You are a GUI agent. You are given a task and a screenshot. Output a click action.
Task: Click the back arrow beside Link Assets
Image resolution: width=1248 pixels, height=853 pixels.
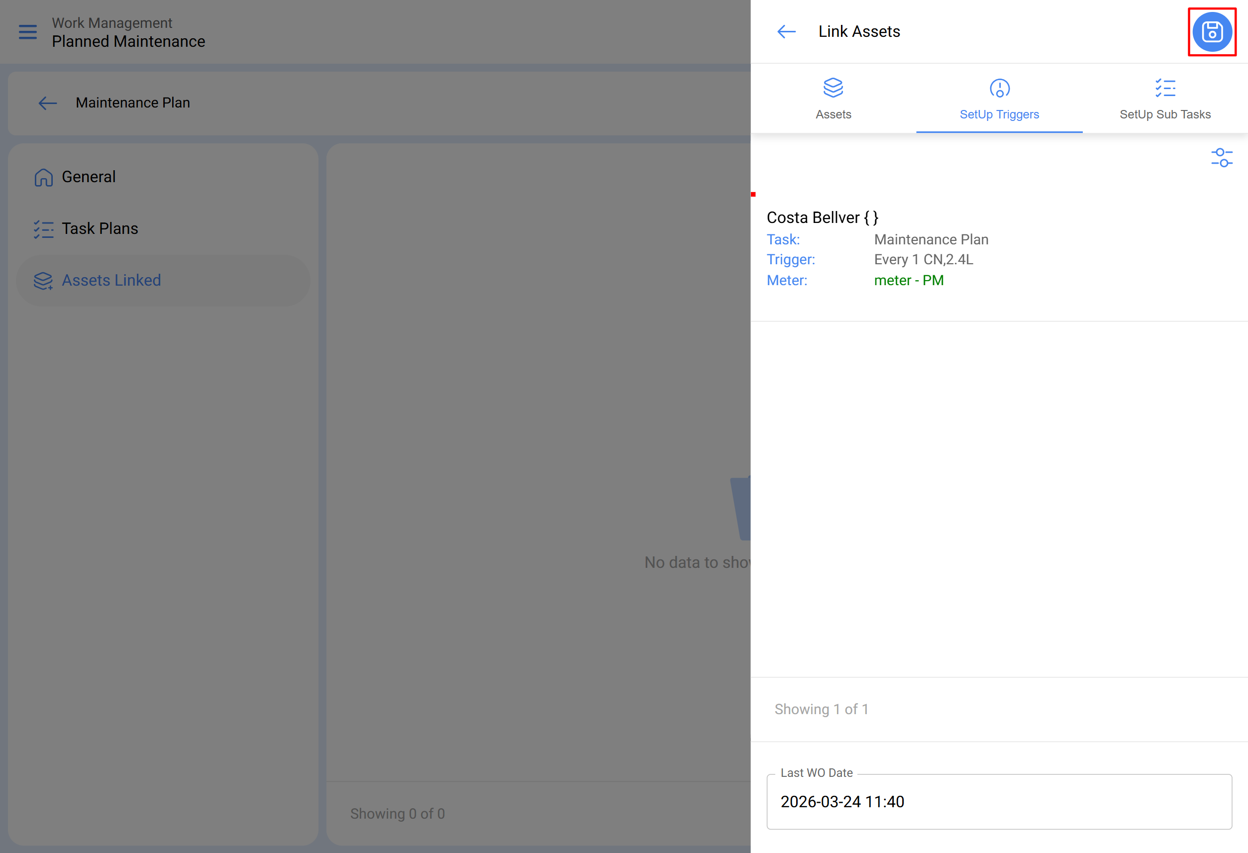click(786, 32)
